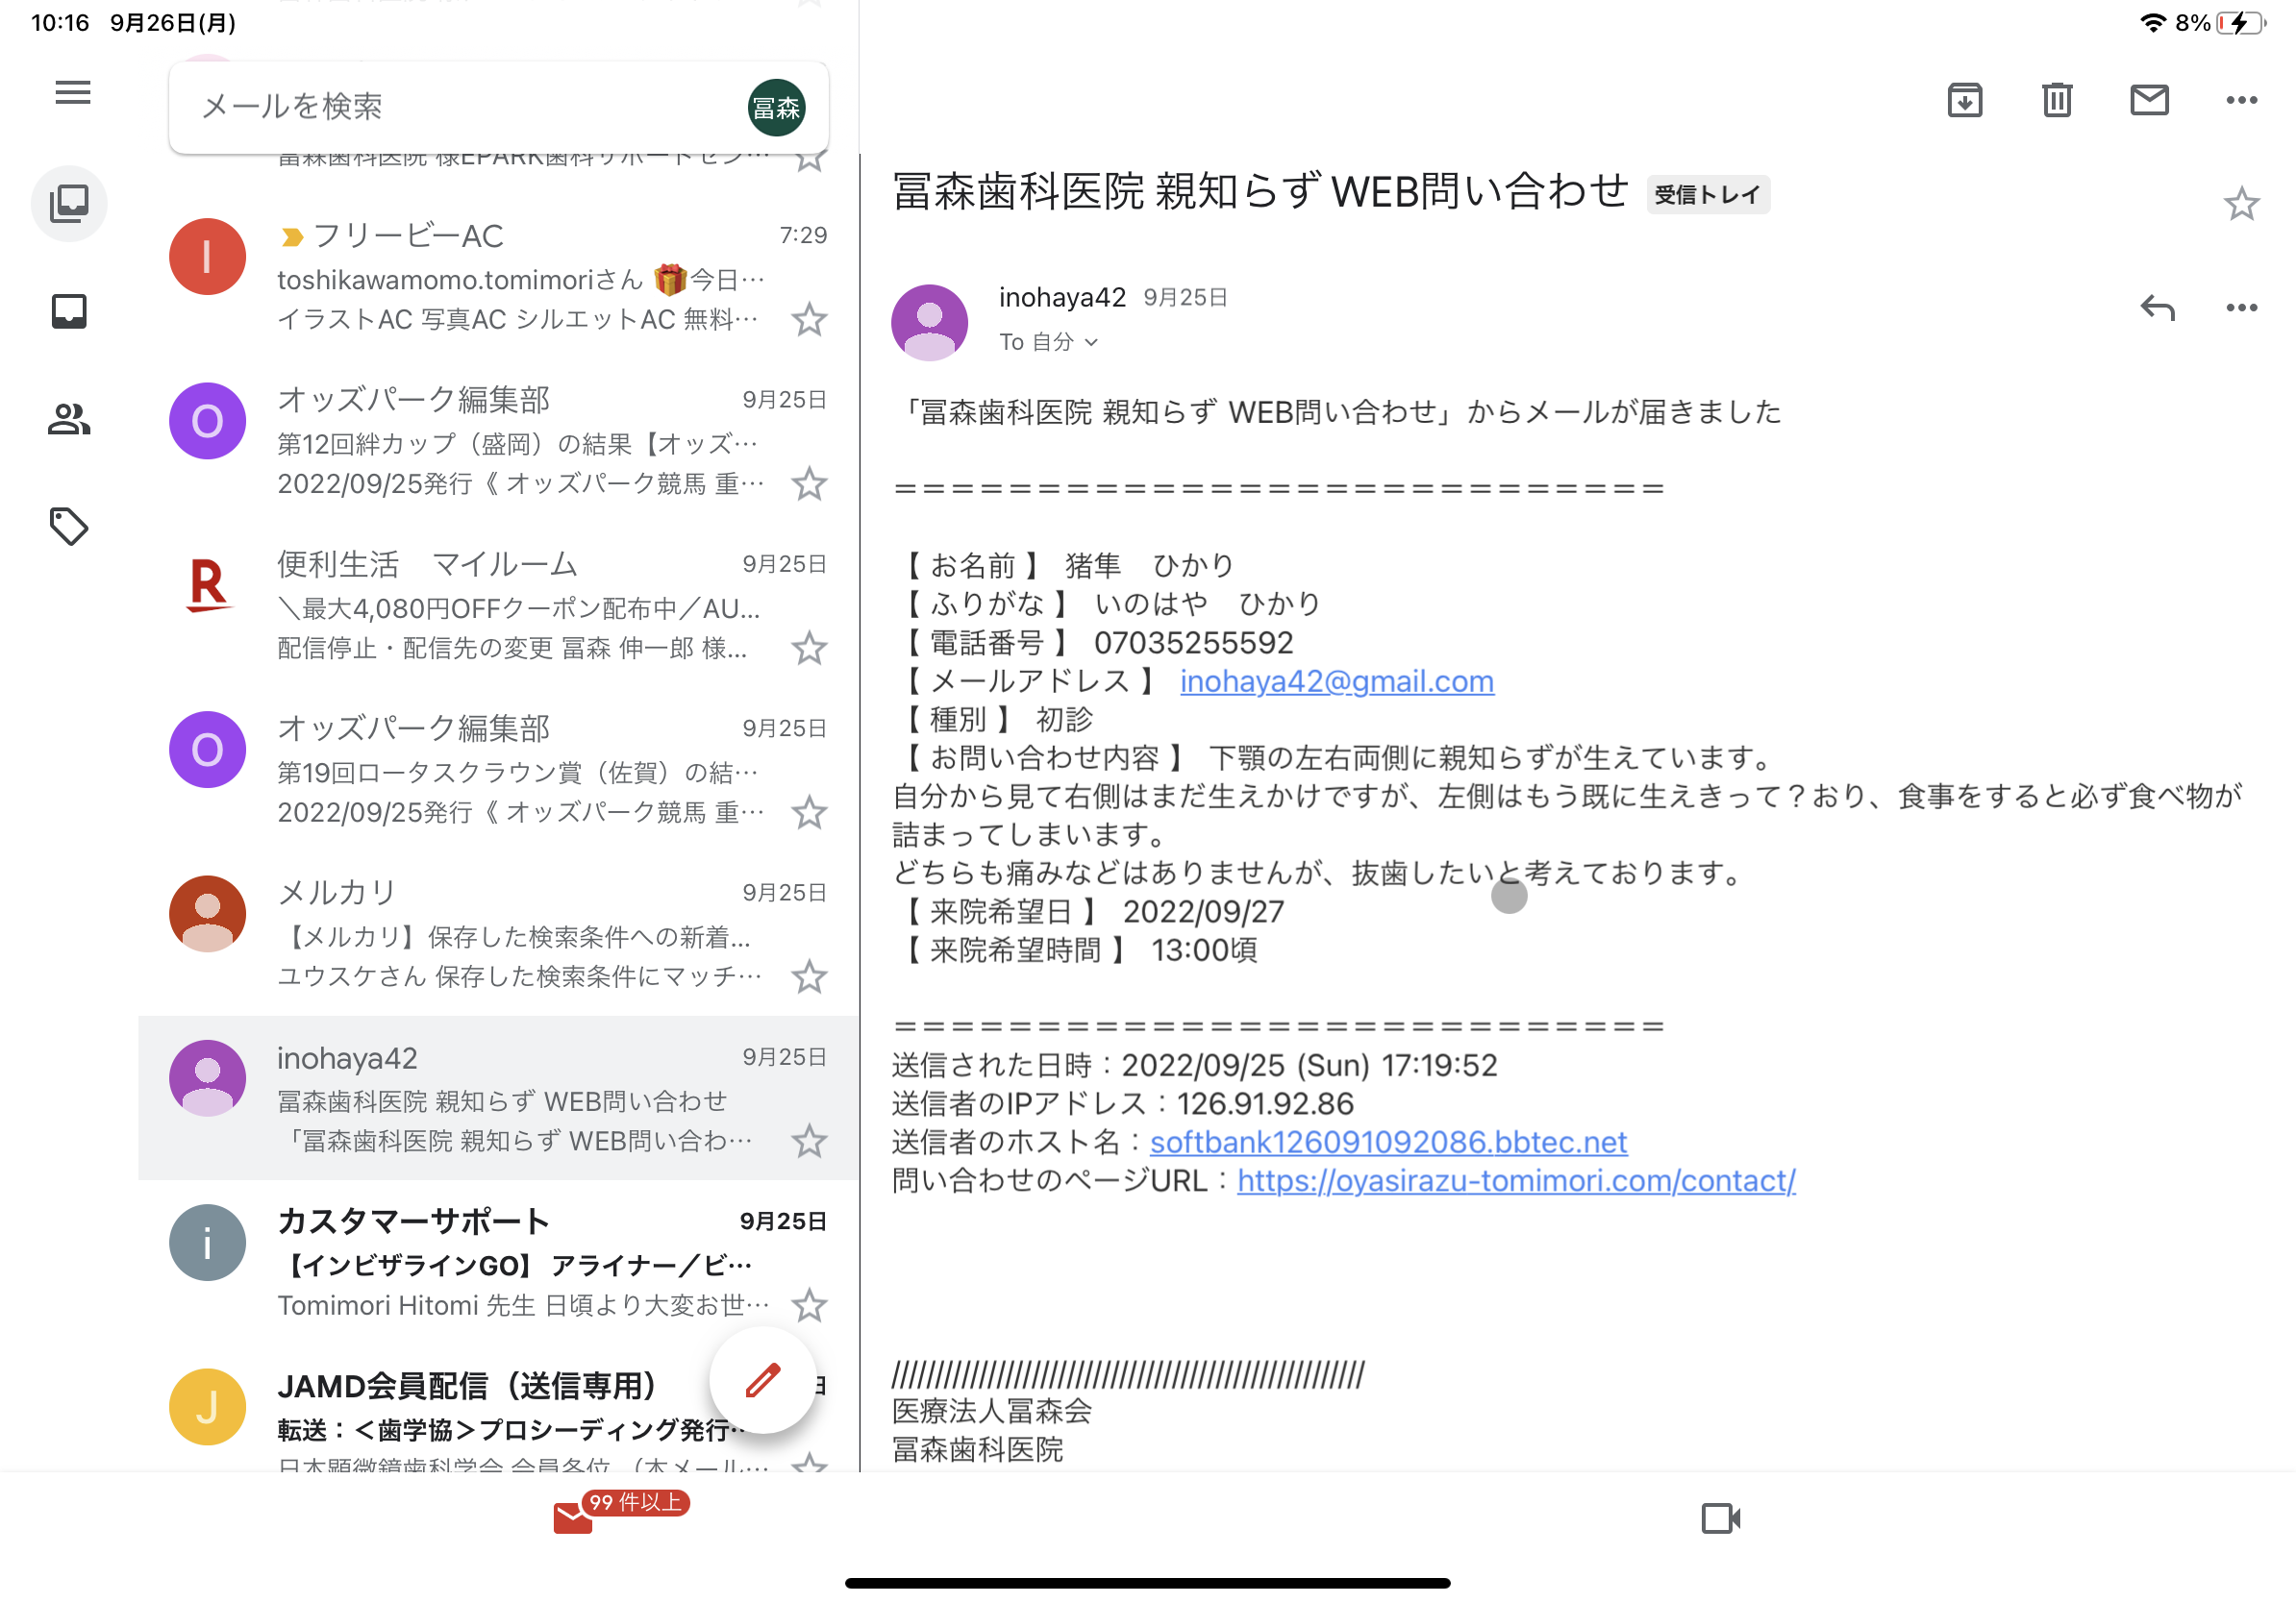Open top toolbar more options menu

coord(2241,100)
